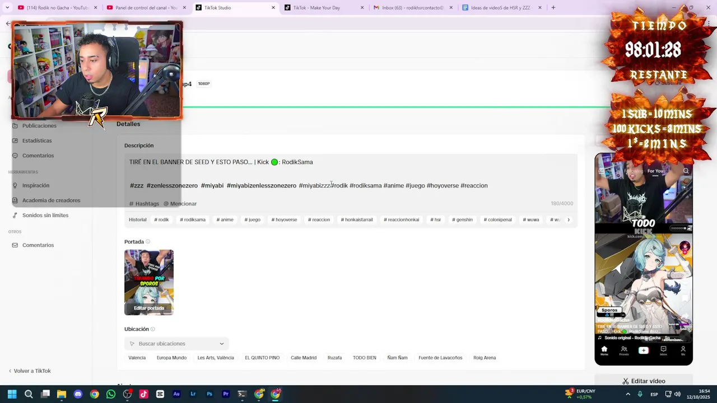Select the Valencia location chip
The height and width of the screenshot is (403, 717).
click(x=137, y=358)
